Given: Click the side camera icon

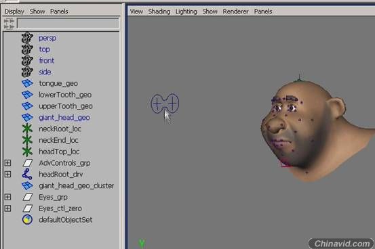Looking at the screenshot, I should [x=27, y=72].
